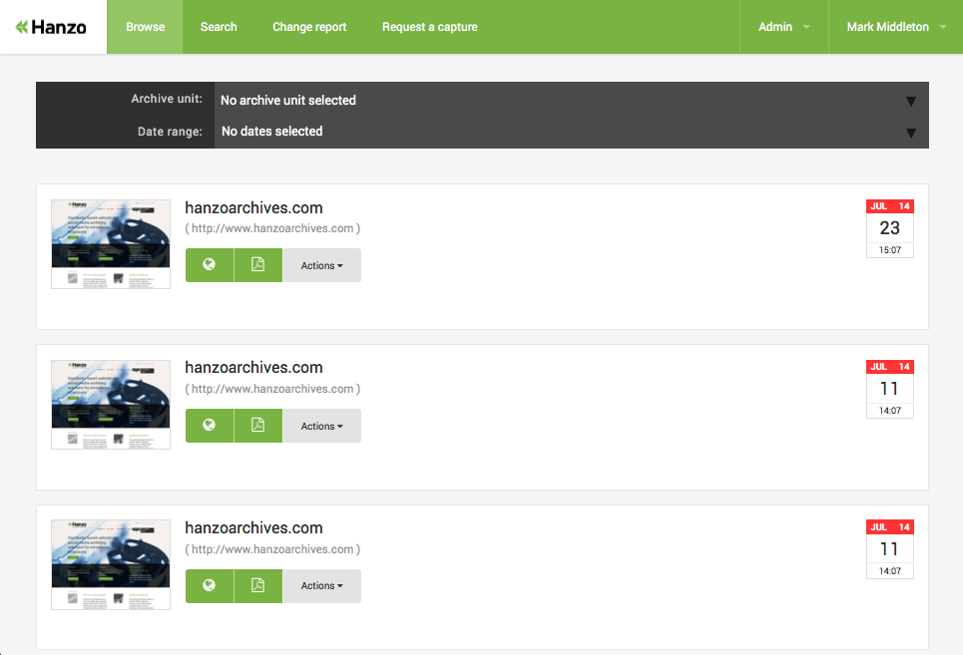Open the Admin dropdown menu

[783, 27]
